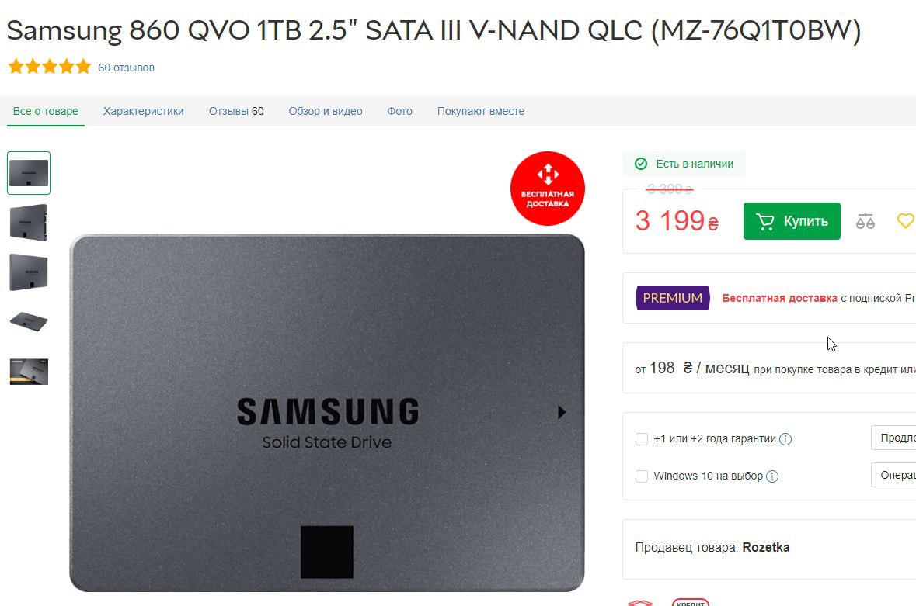The image size is (916, 606).
Task: Enable Windows 10 на выбор checkbox
Action: point(642,476)
